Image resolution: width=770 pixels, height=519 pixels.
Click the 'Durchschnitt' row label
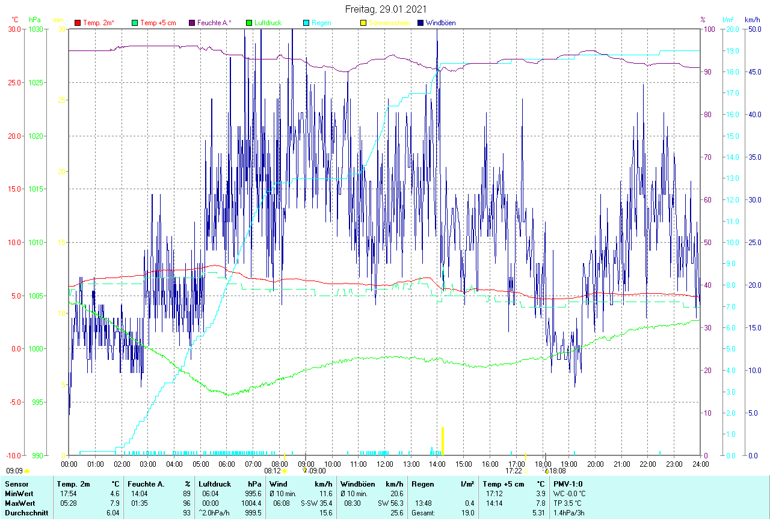tap(26, 513)
